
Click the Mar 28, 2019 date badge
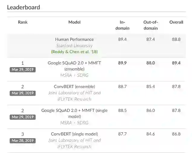click(23, 141)
